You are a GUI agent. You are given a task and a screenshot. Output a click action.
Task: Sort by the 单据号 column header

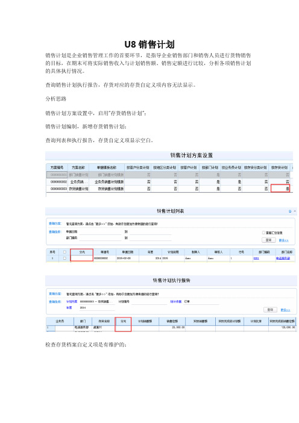(105, 252)
